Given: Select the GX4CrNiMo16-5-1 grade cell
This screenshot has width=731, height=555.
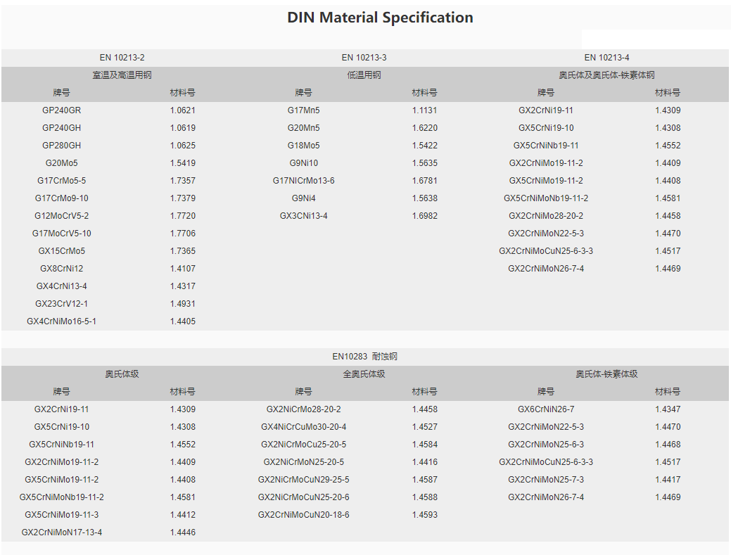Looking at the screenshot, I should [61, 321].
